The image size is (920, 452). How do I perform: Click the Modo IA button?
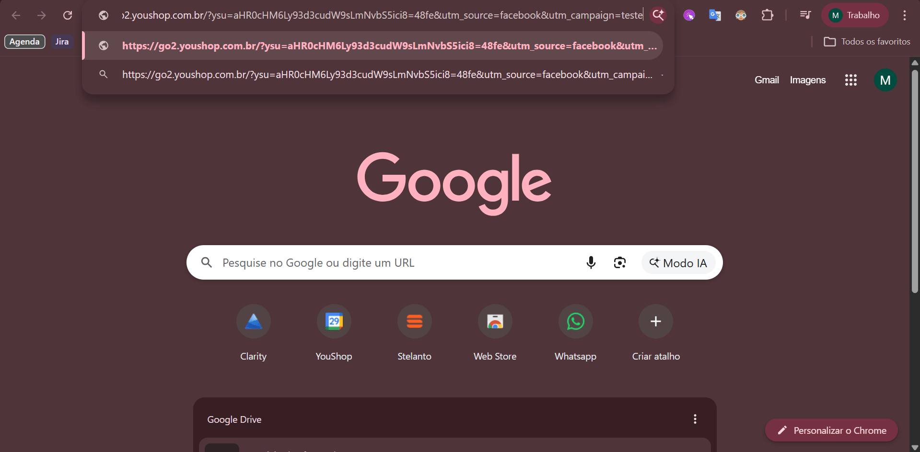click(678, 263)
